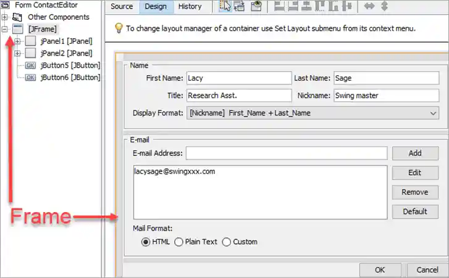Select jButton5 [JButton] in the navigator

tap(70, 65)
